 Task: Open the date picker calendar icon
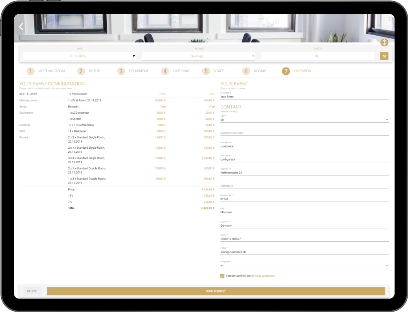click(134, 56)
